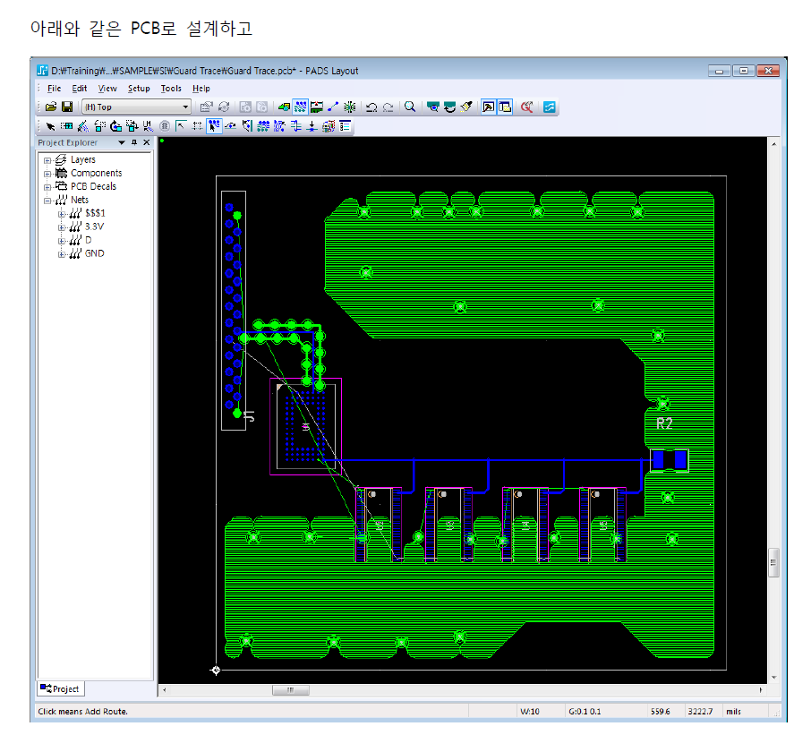Open the Tools menu
Image resolution: width=811 pixels, height=752 pixels.
(171, 89)
